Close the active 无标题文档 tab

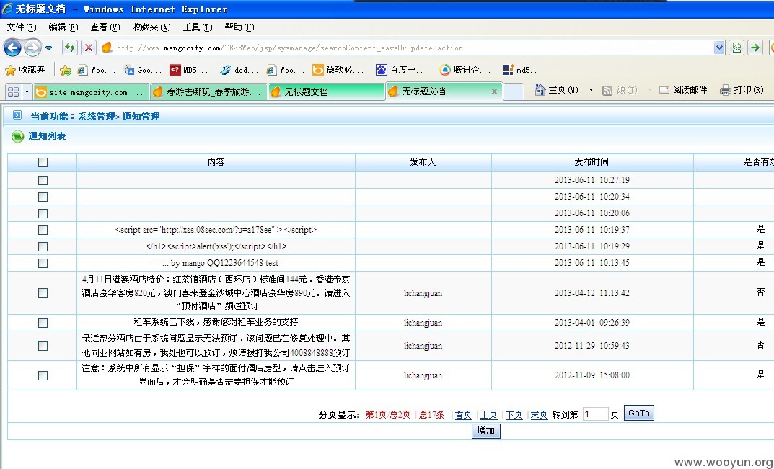point(493,91)
